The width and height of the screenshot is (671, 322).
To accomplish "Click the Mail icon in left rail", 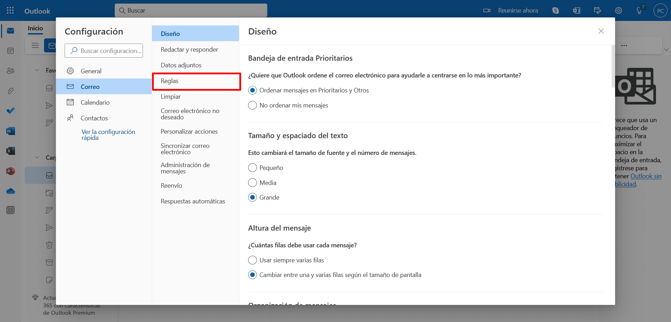I will 10,31.
